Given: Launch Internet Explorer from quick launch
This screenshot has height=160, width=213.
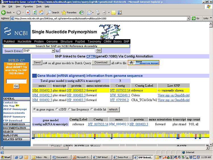Looking at the screenshot, I should [16, 157].
